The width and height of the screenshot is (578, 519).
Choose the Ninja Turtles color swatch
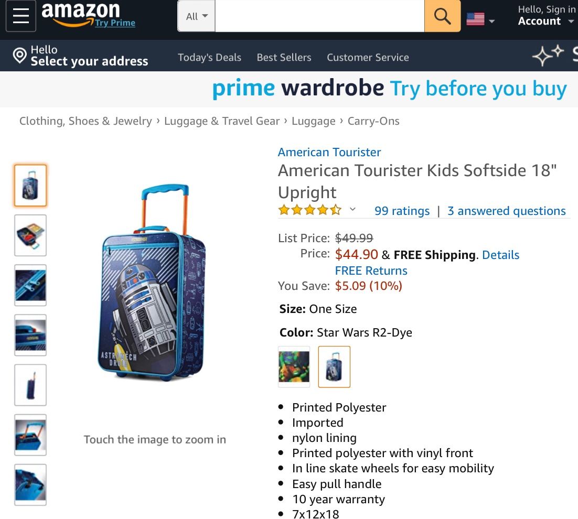point(294,366)
